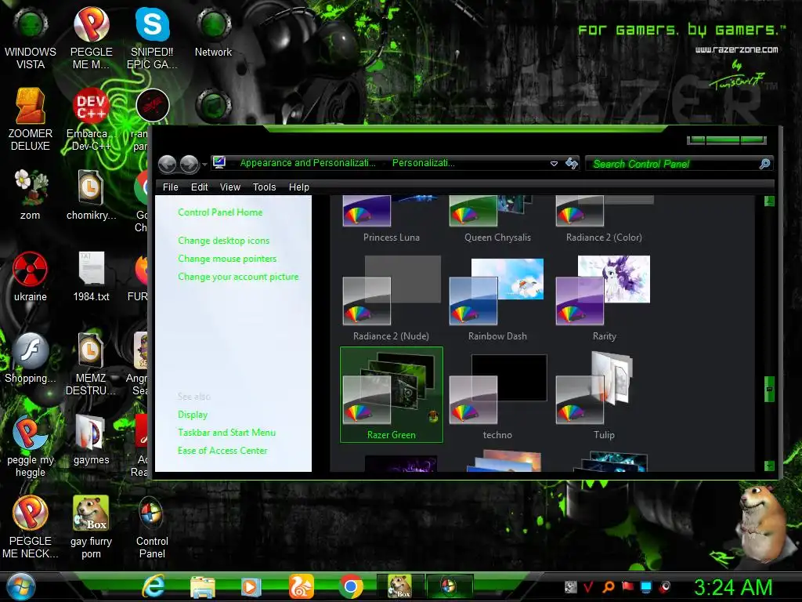Switch to the Control Panel taskbar window
The image size is (802, 602).
449,586
